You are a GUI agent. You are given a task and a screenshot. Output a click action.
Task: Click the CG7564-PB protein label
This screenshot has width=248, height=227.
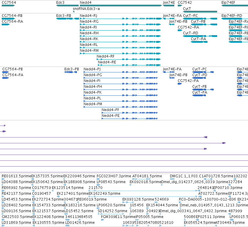[x=13, y=69]
